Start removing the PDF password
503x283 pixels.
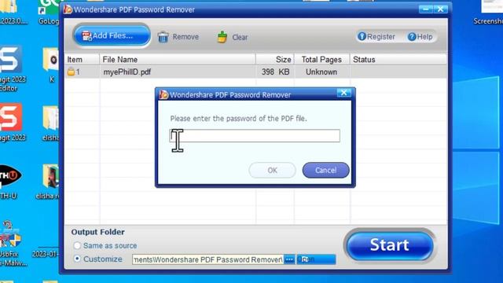390,245
